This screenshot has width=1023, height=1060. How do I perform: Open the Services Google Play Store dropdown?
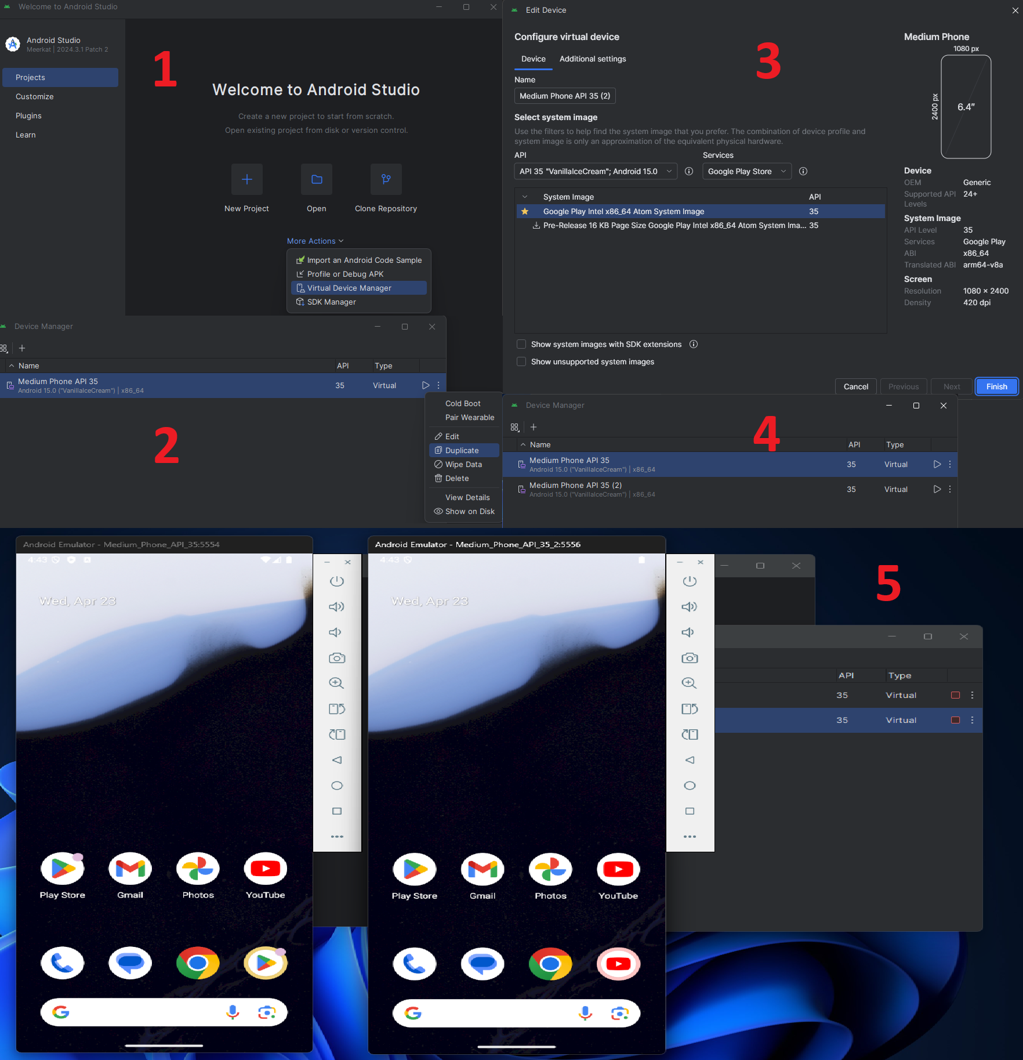(747, 171)
